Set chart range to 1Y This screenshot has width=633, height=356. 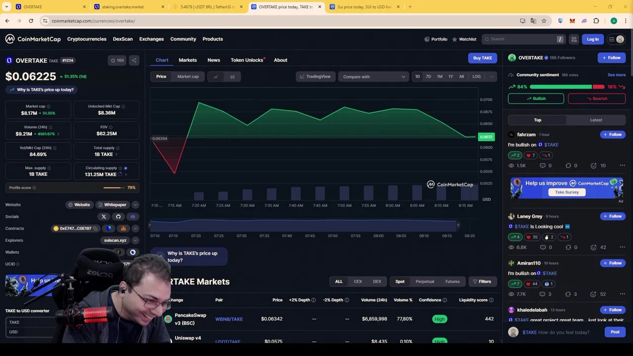[x=451, y=77]
